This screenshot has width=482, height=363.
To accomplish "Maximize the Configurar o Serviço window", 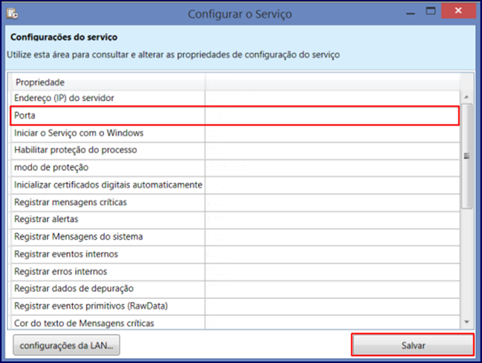I will click(x=430, y=12).
